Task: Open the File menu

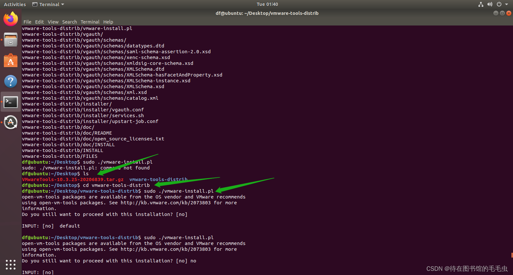Action: coord(27,22)
